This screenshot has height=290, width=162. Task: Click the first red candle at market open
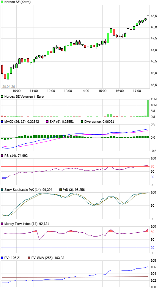[x=2, y=70]
